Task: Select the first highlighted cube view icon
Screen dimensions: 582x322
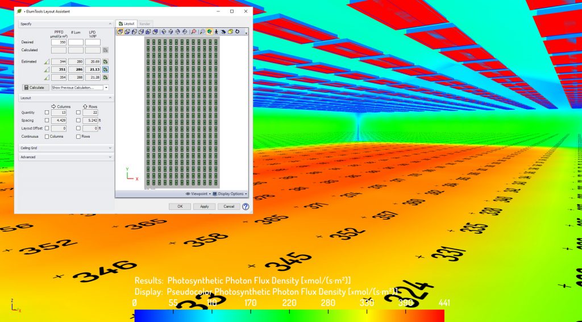Action: point(120,31)
